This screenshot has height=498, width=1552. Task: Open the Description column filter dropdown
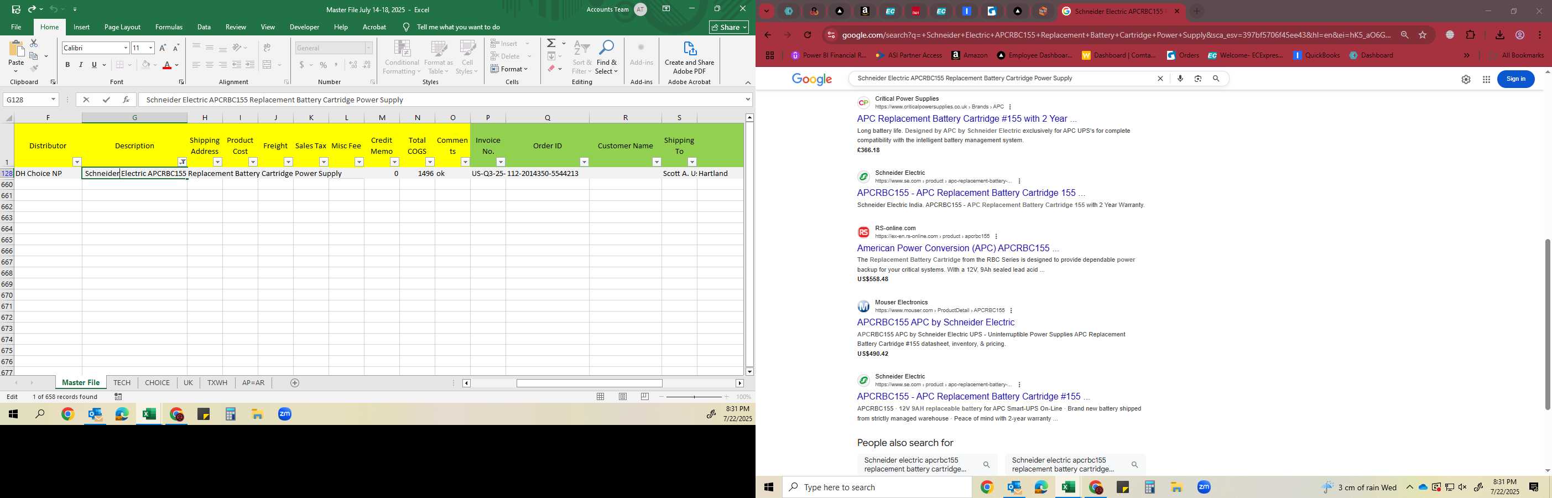(182, 162)
